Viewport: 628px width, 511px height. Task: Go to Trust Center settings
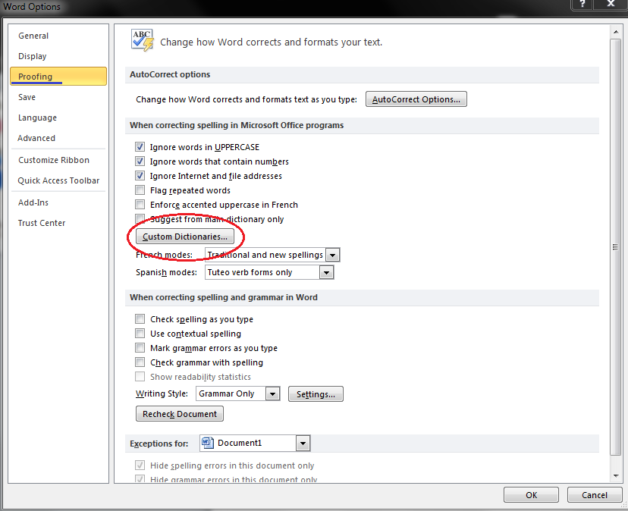tap(42, 223)
